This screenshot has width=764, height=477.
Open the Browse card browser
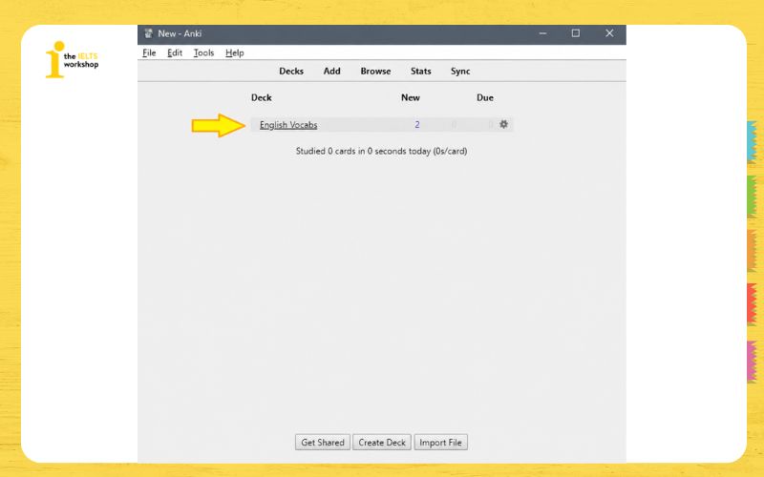pyautogui.click(x=375, y=71)
